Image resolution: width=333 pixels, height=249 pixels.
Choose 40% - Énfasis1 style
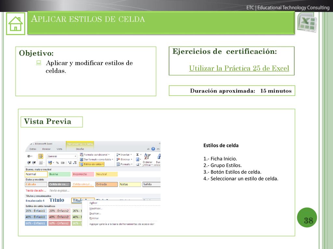pos(36,217)
